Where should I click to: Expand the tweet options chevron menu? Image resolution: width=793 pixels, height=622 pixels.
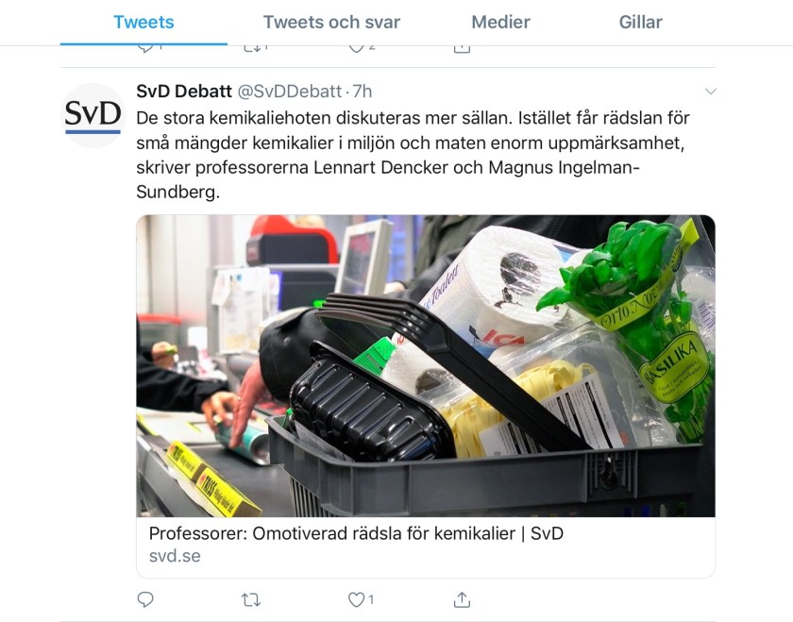point(711,92)
